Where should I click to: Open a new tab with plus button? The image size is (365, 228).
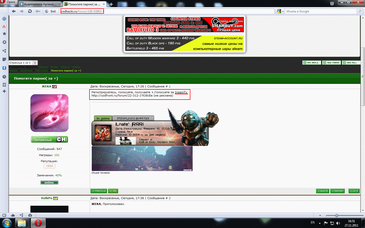click(111, 4)
